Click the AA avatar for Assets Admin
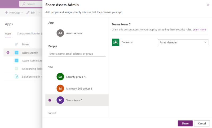The width and height of the screenshot is (212, 128). coord(60,33)
